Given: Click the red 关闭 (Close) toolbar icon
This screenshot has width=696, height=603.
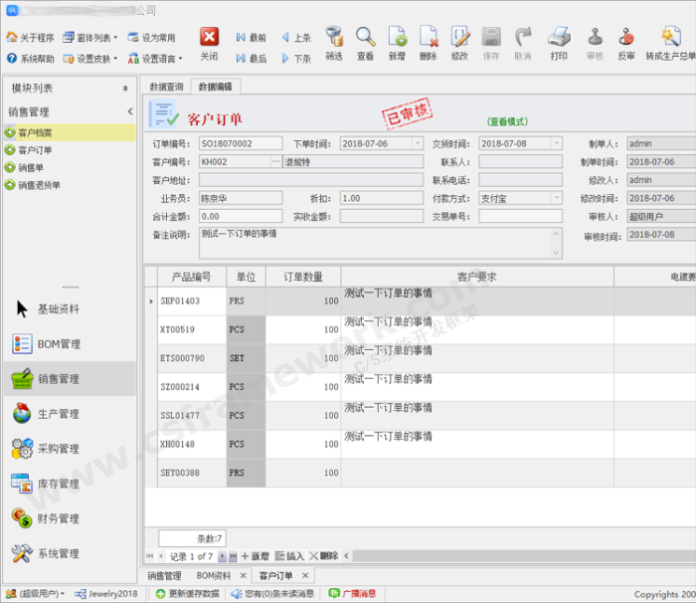Looking at the screenshot, I should point(209,38).
